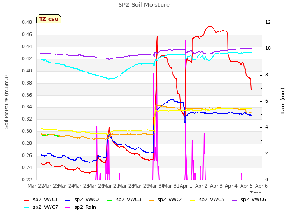Click the Apr 4 date label

point(231,186)
